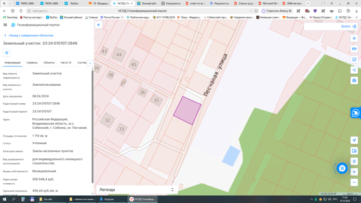Open browser downloads icon in toolbar

point(356,11)
